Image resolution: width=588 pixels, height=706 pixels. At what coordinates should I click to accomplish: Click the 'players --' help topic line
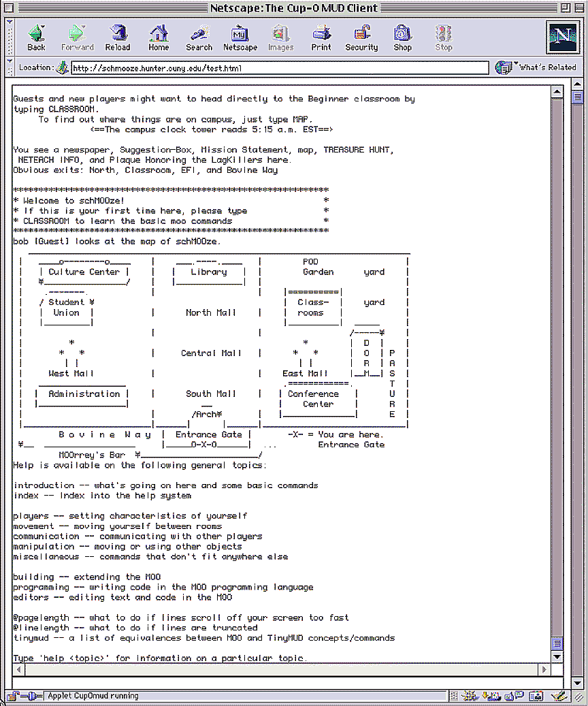tap(130, 516)
